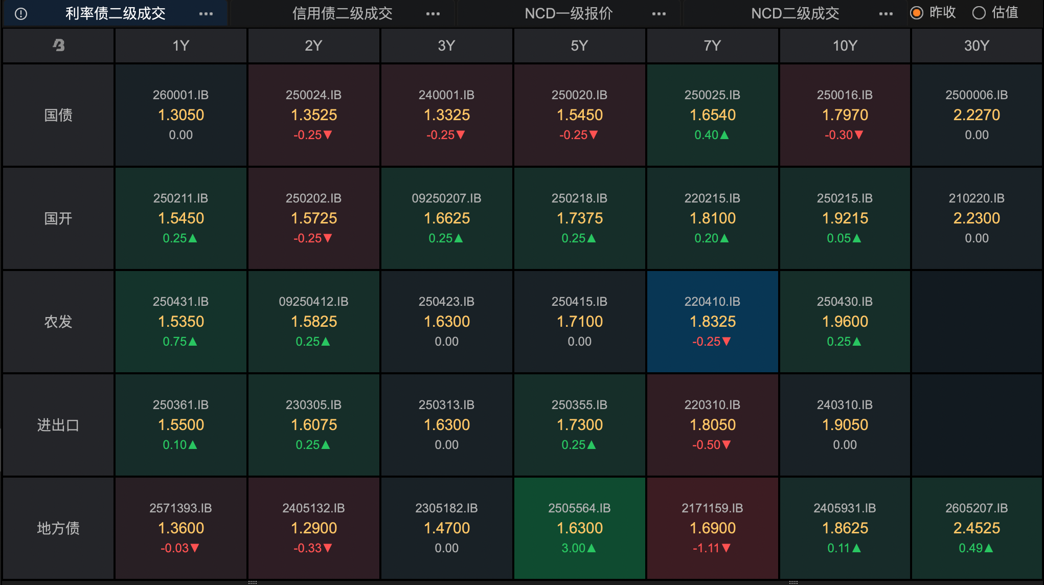Open the 260001.IB bond cell

pos(181,115)
